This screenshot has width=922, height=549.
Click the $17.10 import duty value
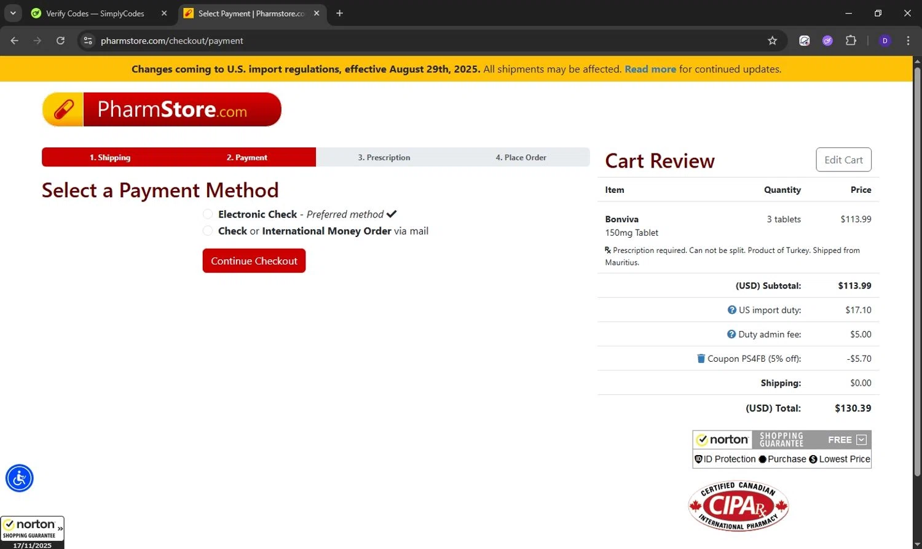[x=858, y=310]
